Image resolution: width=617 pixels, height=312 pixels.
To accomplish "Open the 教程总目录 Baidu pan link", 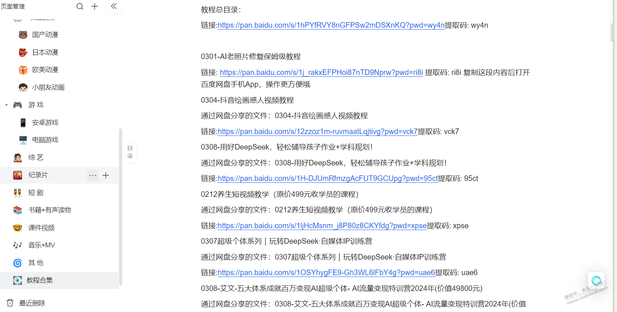I will click(x=331, y=25).
